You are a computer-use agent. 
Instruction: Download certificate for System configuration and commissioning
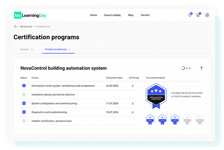[x=133, y=103]
